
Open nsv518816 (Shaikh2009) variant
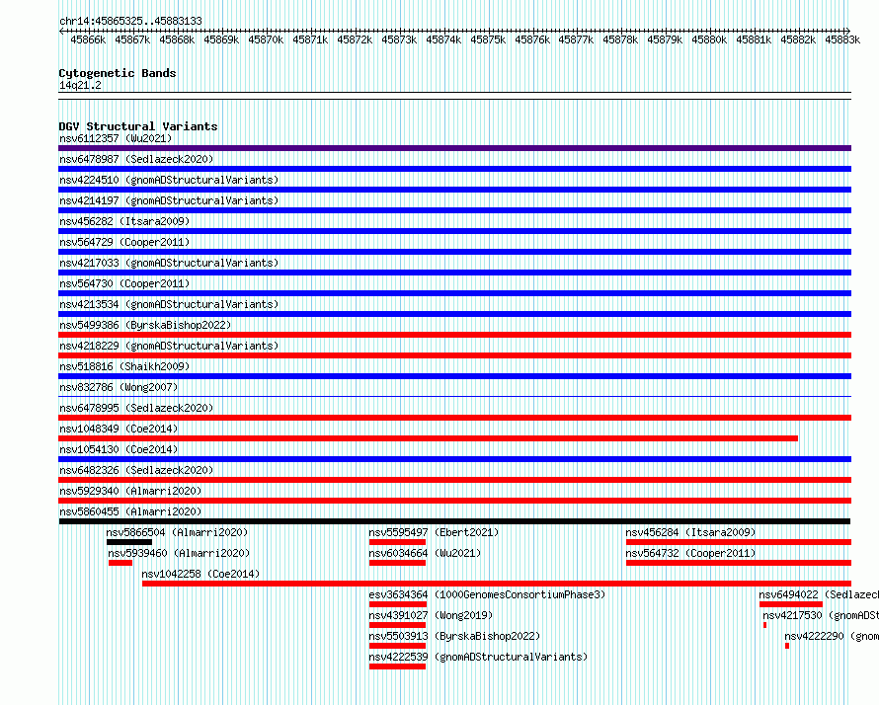pyautogui.click(x=124, y=366)
